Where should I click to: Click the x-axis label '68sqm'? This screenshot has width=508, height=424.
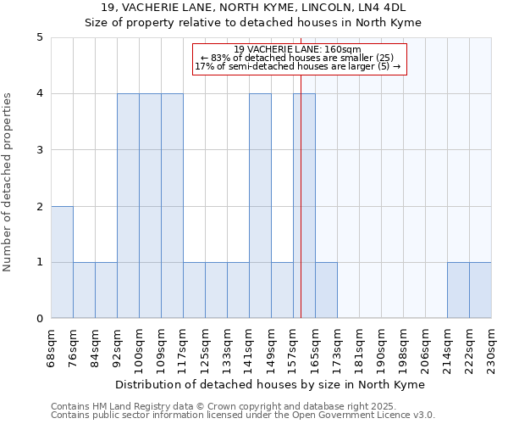click(51, 349)
